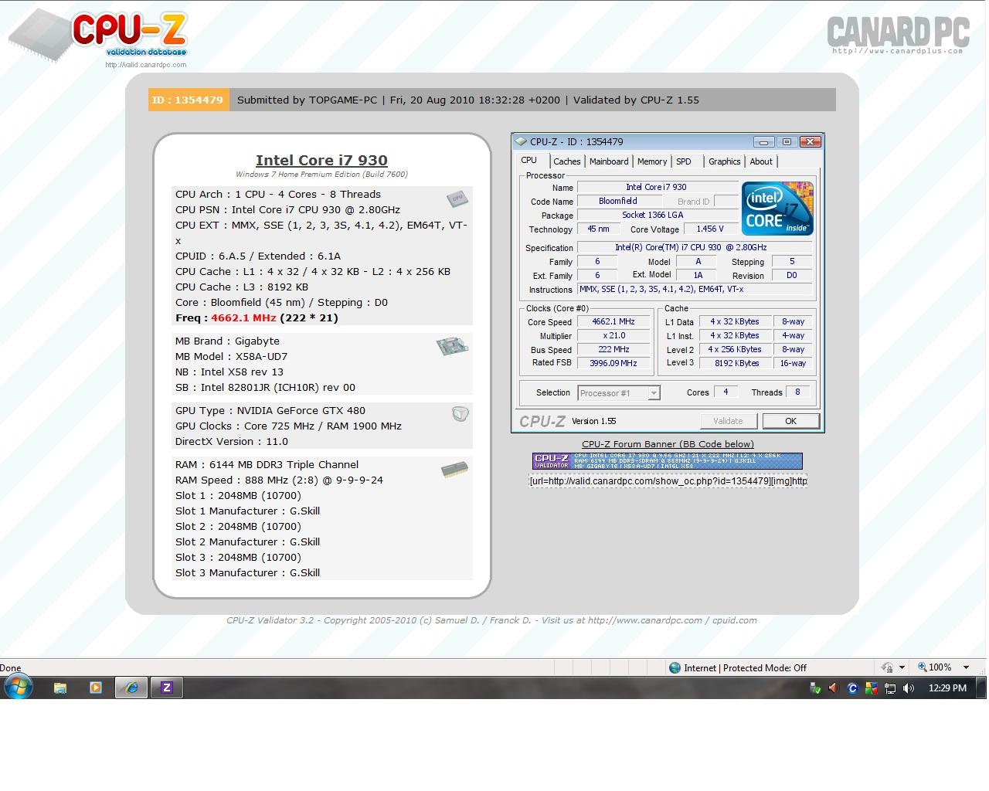Click the Level 3 8192 KBytes field
989x791 pixels.
point(736,363)
